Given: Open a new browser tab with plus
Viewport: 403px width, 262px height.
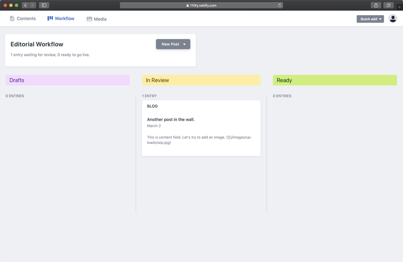Looking at the screenshot, I should pyautogui.click(x=399, y=7).
